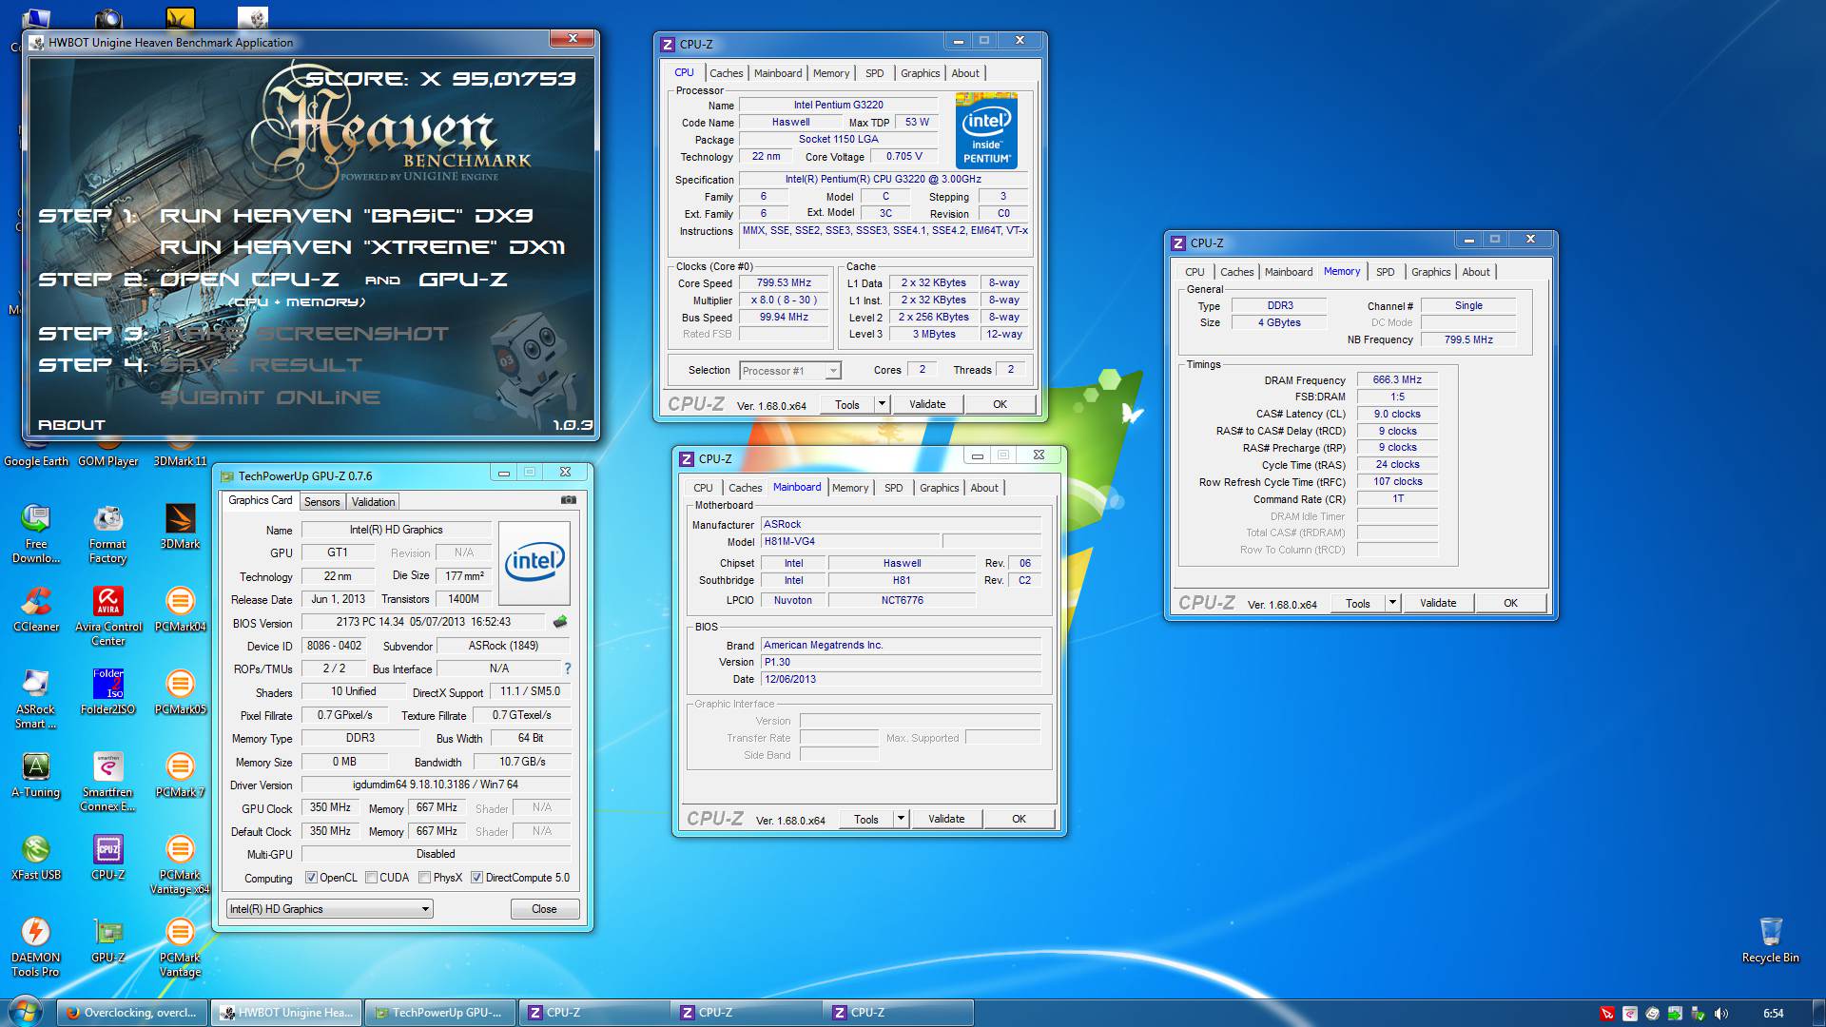This screenshot has width=1826, height=1027.
Task: Click the GPU-Z Driver Version field
Action: click(x=436, y=785)
